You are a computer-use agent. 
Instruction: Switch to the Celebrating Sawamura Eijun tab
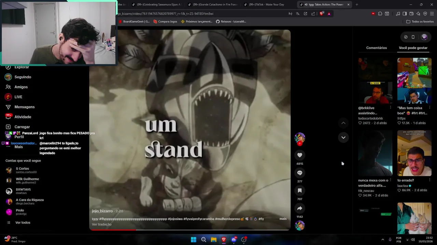tap(156, 4)
